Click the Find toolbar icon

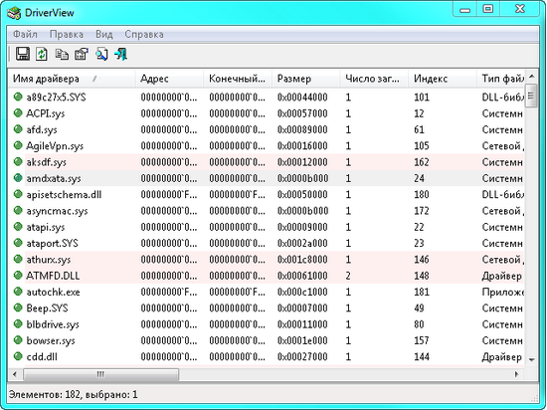(101, 54)
